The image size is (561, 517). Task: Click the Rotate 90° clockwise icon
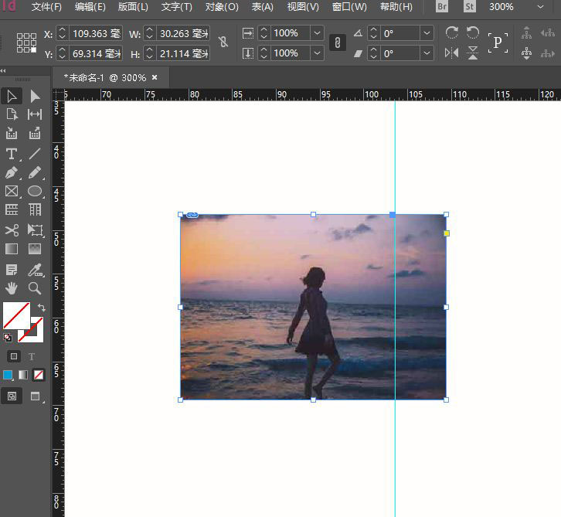coord(452,33)
